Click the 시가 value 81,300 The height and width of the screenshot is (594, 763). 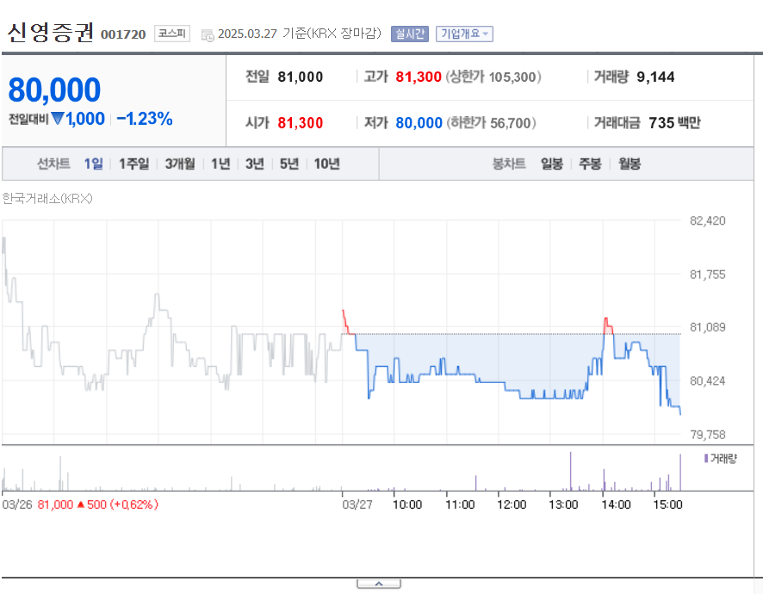[301, 122]
